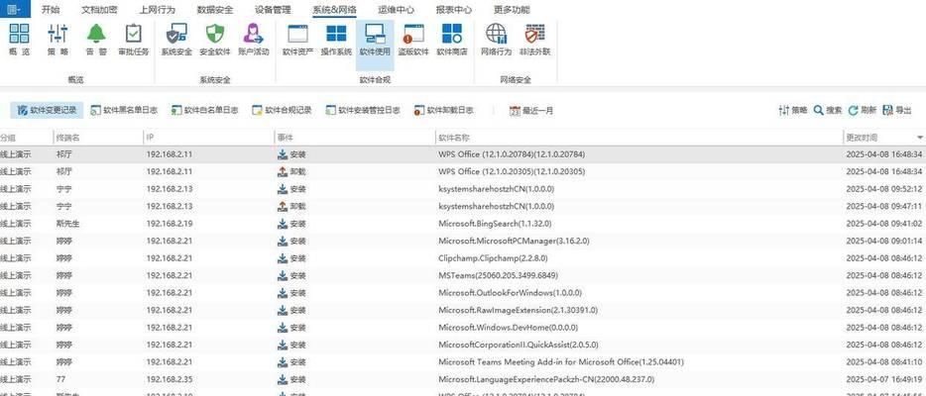The width and height of the screenshot is (926, 396).
Task: Select Microsoft.RawImageExtension(2.1.30391.0) entry
Action: click(518, 310)
